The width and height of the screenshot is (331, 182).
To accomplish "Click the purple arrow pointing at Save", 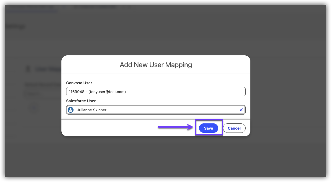I will 174,128.
